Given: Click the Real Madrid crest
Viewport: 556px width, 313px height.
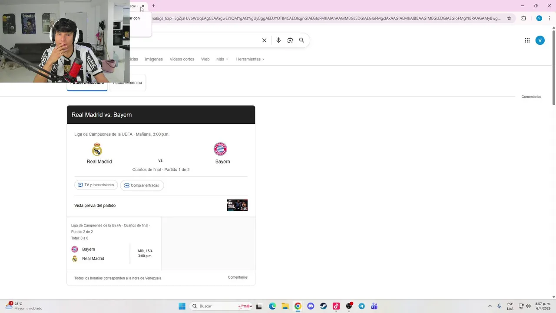Looking at the screenshot, I should 97,149.
